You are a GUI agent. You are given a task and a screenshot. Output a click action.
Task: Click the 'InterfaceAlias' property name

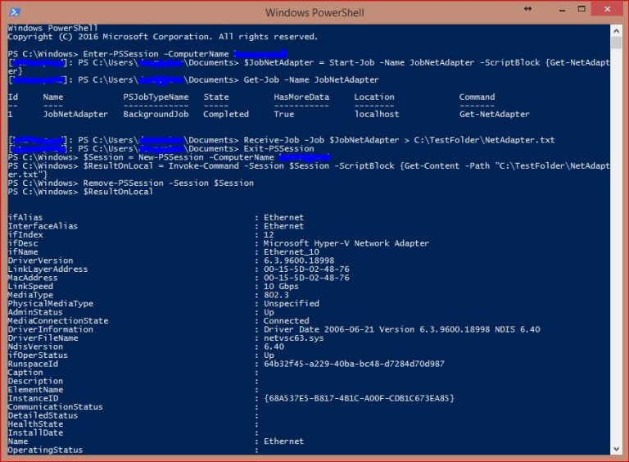[43, 226]
